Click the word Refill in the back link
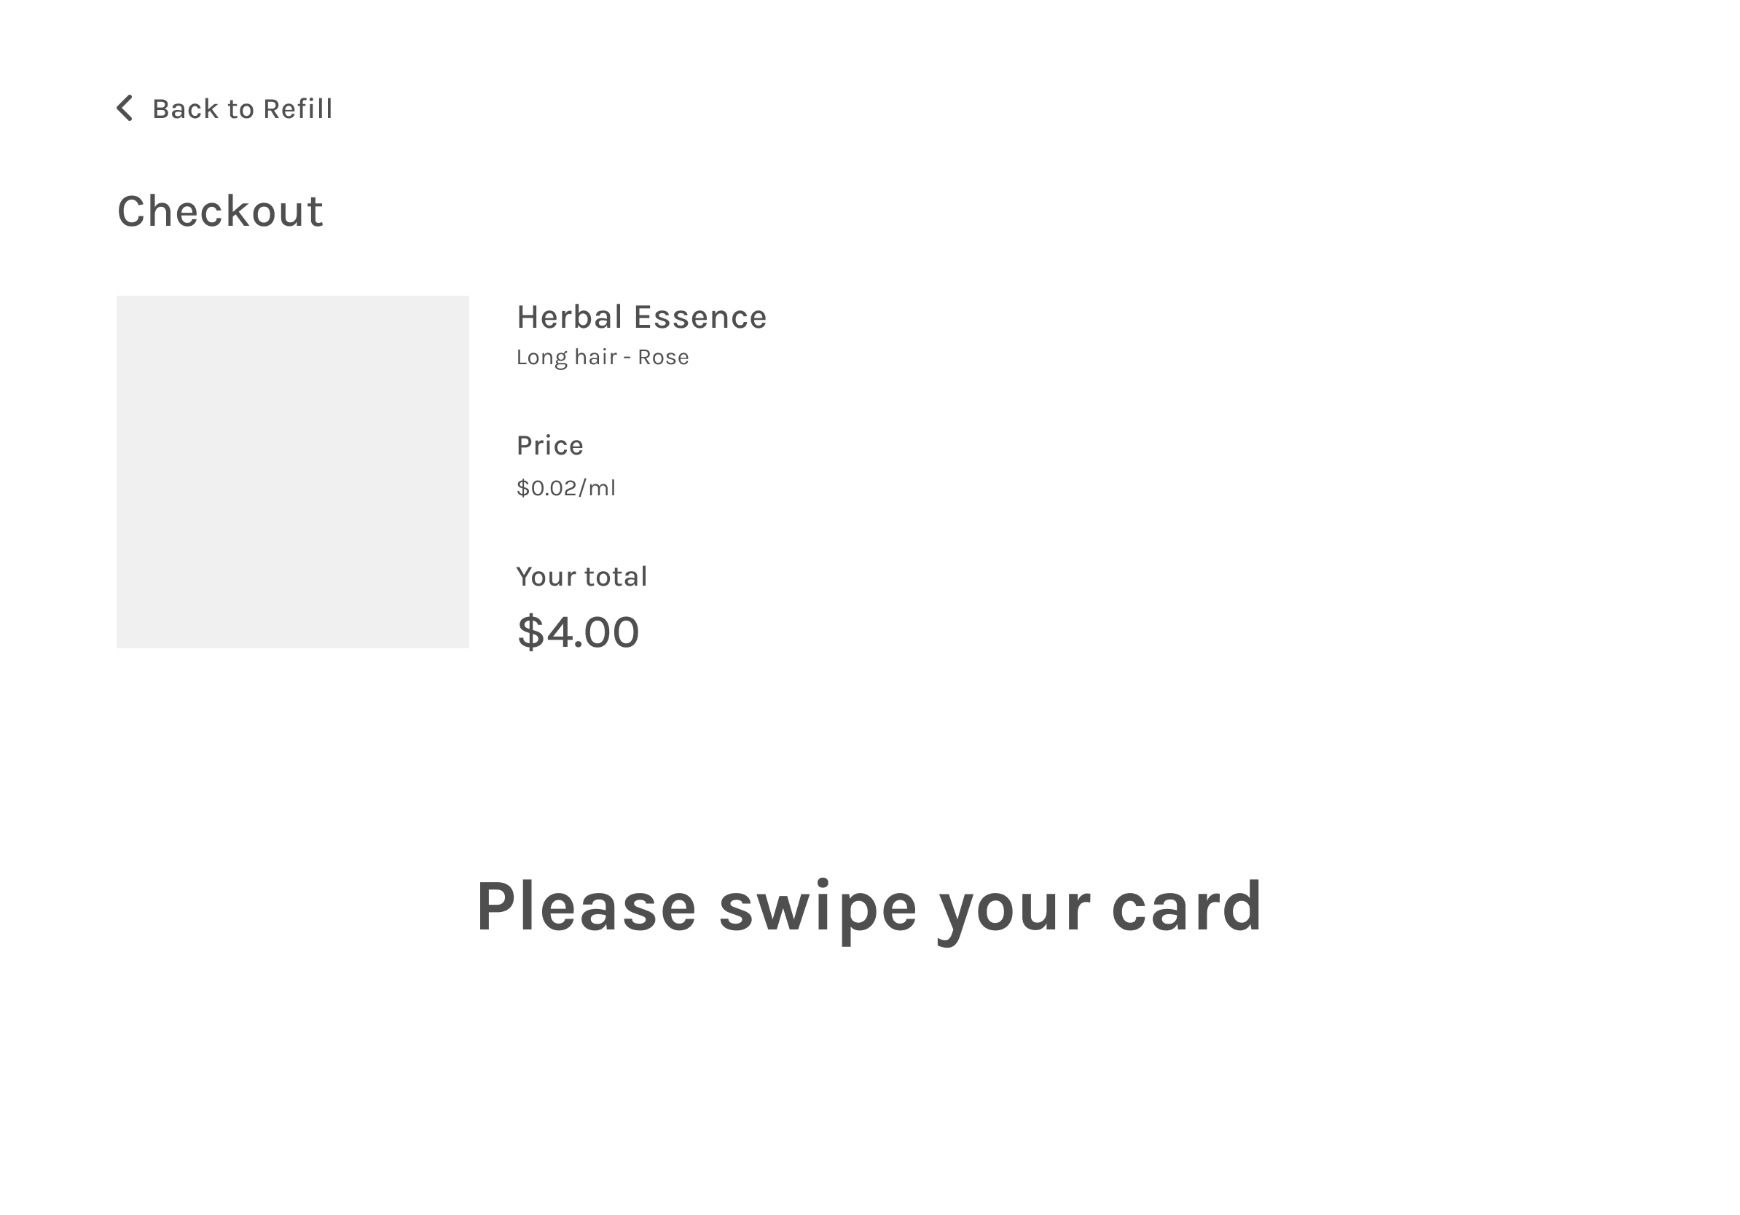Image resolution: width=1740 pixels, height=1215 pixels. click(x=298, y=109)
